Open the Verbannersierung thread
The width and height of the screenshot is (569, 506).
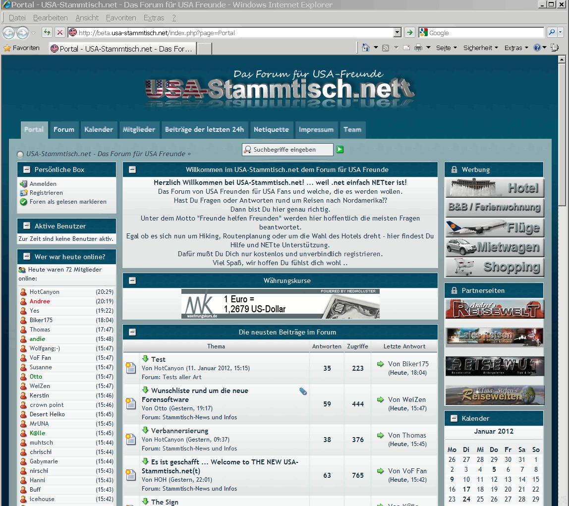coord(179,431)
